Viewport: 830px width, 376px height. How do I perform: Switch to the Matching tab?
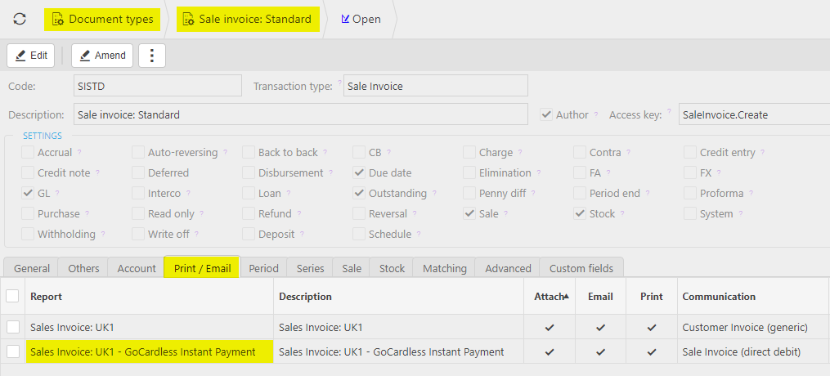pos(444,268)
